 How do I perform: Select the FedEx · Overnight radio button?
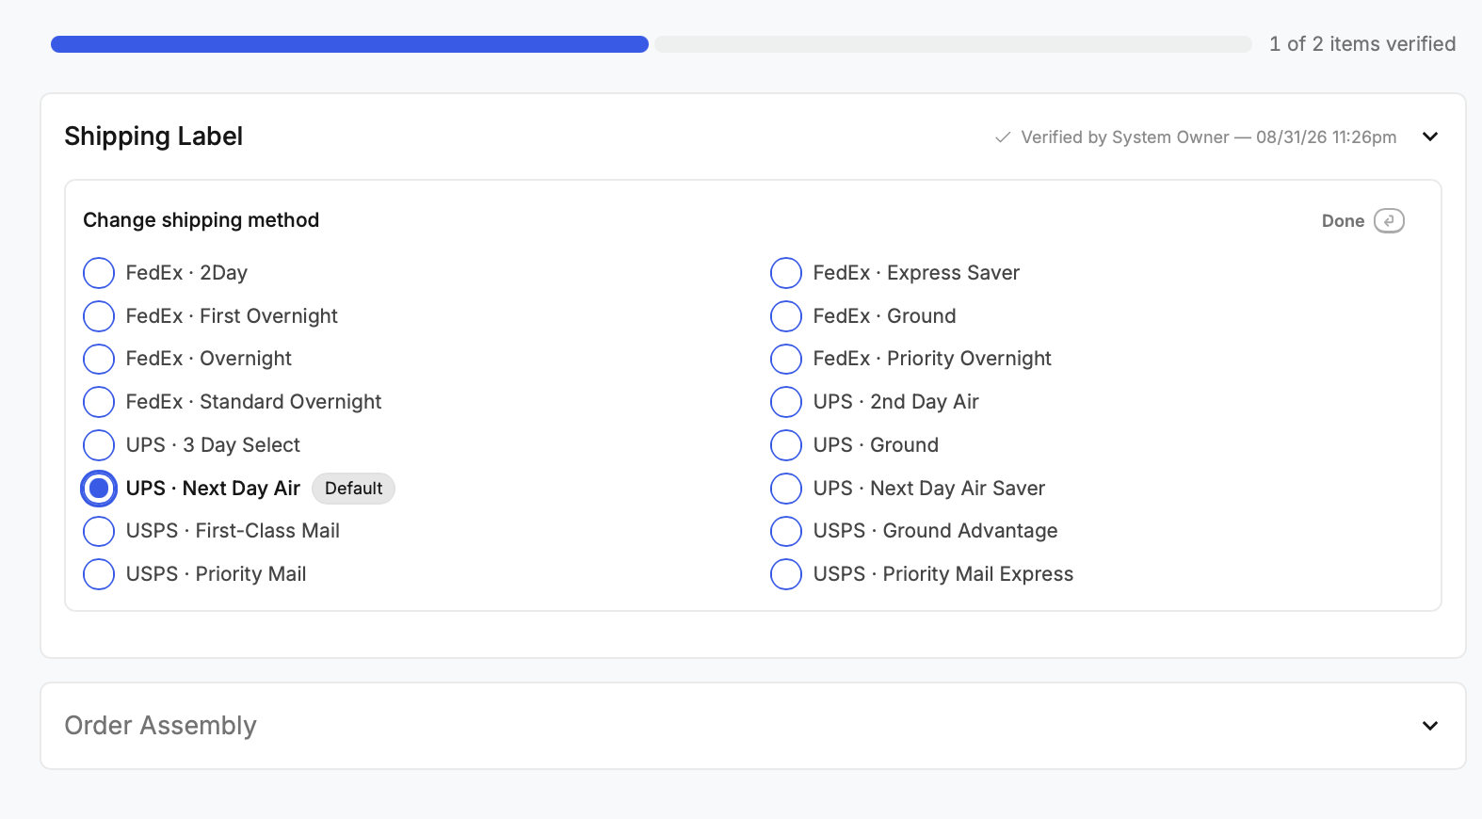tap(99, 359)
